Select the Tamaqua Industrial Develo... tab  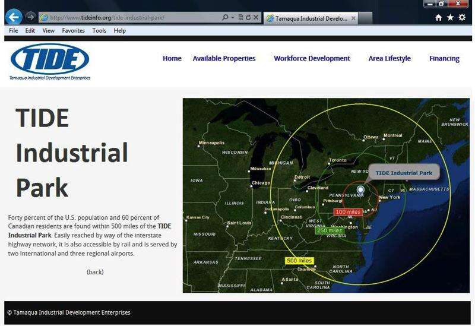[x=311, y=18]
